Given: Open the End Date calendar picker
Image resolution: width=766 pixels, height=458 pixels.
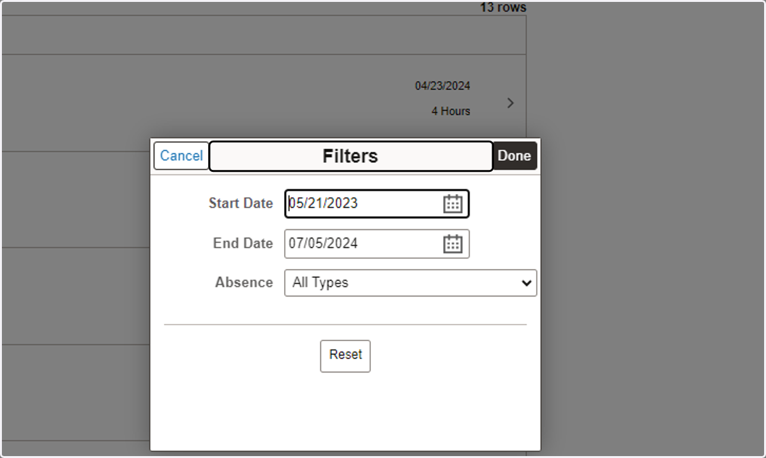Looking at the screenshot, I should click(x=453, y=243).
